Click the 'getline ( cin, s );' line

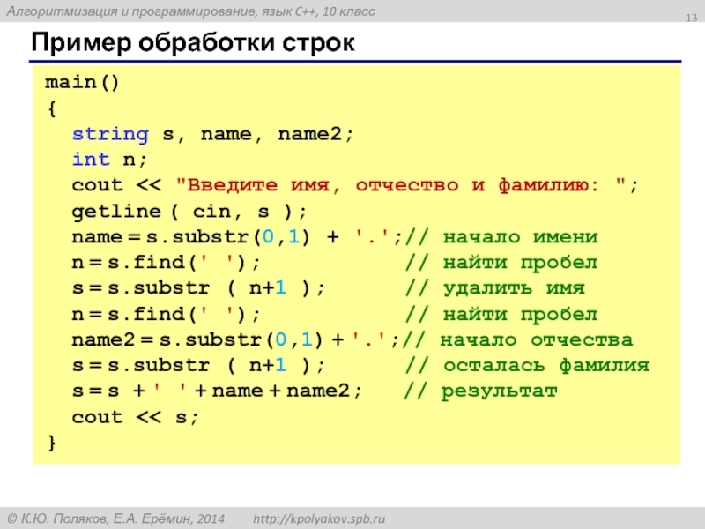click(189, 212)
